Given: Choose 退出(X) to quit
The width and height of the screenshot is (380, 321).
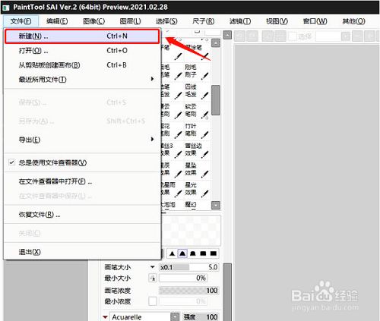Looking at the screenshot, I should (x=82, y=252).
